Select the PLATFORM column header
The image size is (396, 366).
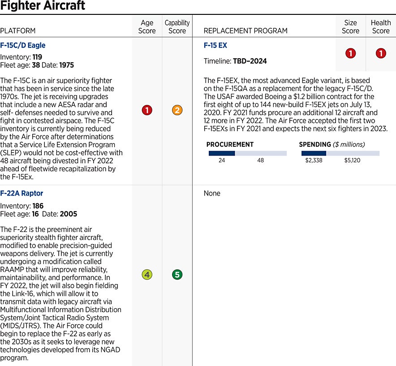18,31
